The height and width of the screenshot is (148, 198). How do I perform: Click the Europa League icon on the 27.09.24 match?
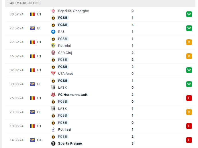point(32,28)
